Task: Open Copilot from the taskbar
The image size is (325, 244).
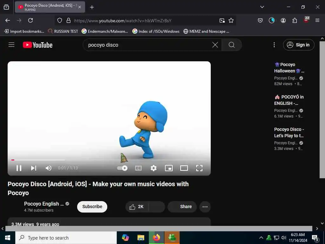Action: click(x=125, y=238)
